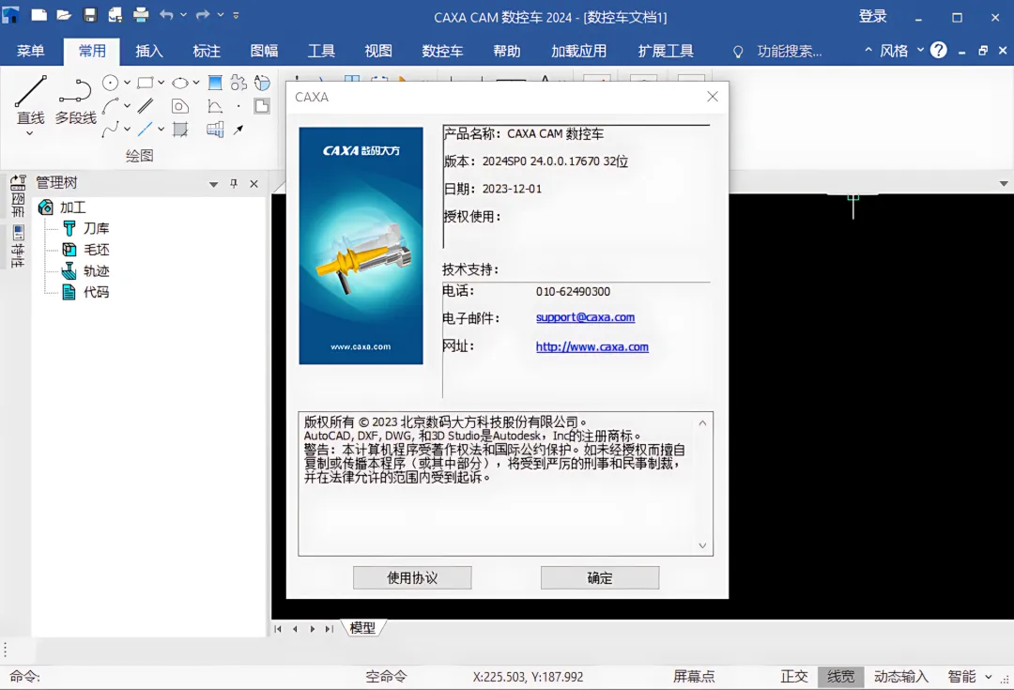Click the stepped shaft drawing icon
The image size is (1014, 690).
(215, 130)
